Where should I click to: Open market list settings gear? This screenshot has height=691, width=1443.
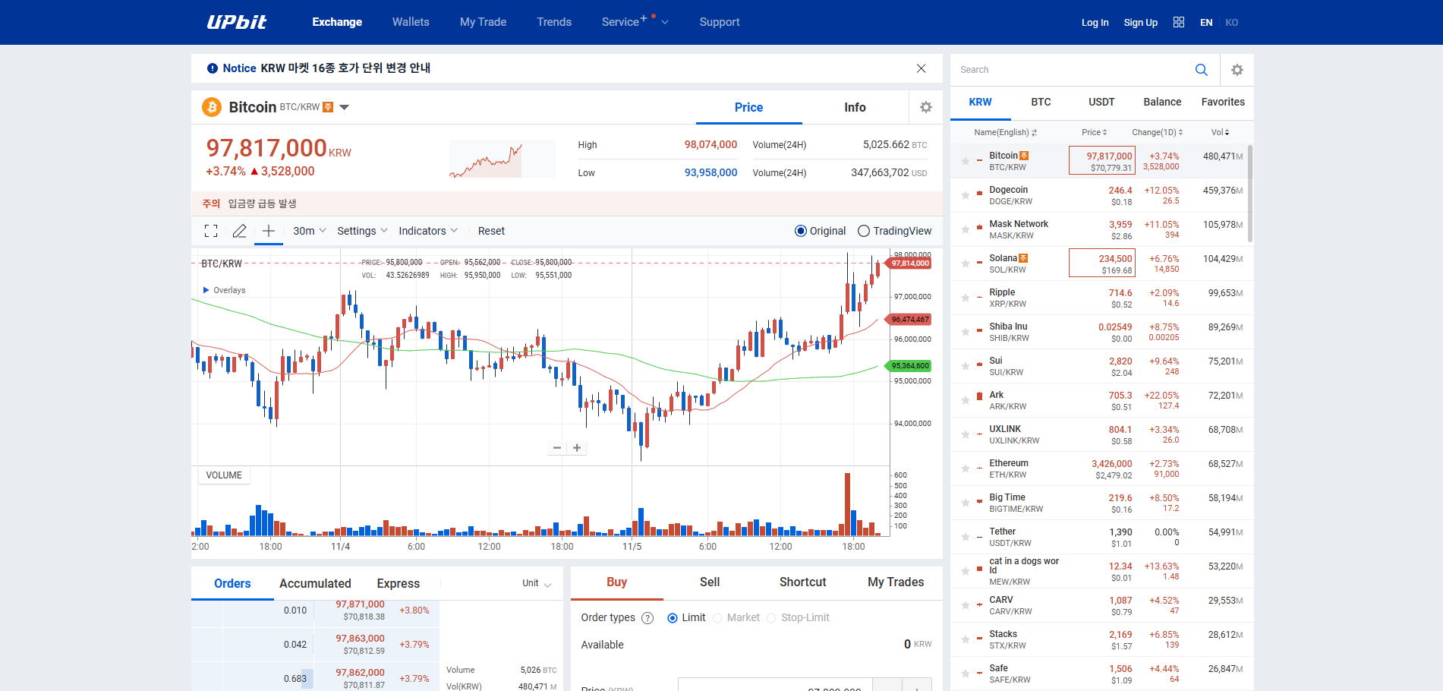pos(1237,70)
